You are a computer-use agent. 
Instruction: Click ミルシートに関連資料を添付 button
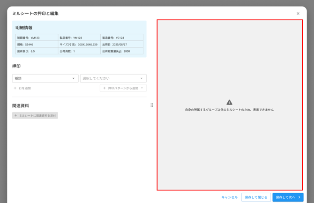click(x=35, y=115)
